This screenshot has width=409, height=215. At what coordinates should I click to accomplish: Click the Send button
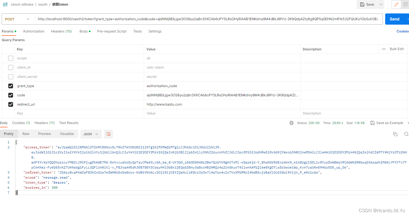tap(394, 19)
